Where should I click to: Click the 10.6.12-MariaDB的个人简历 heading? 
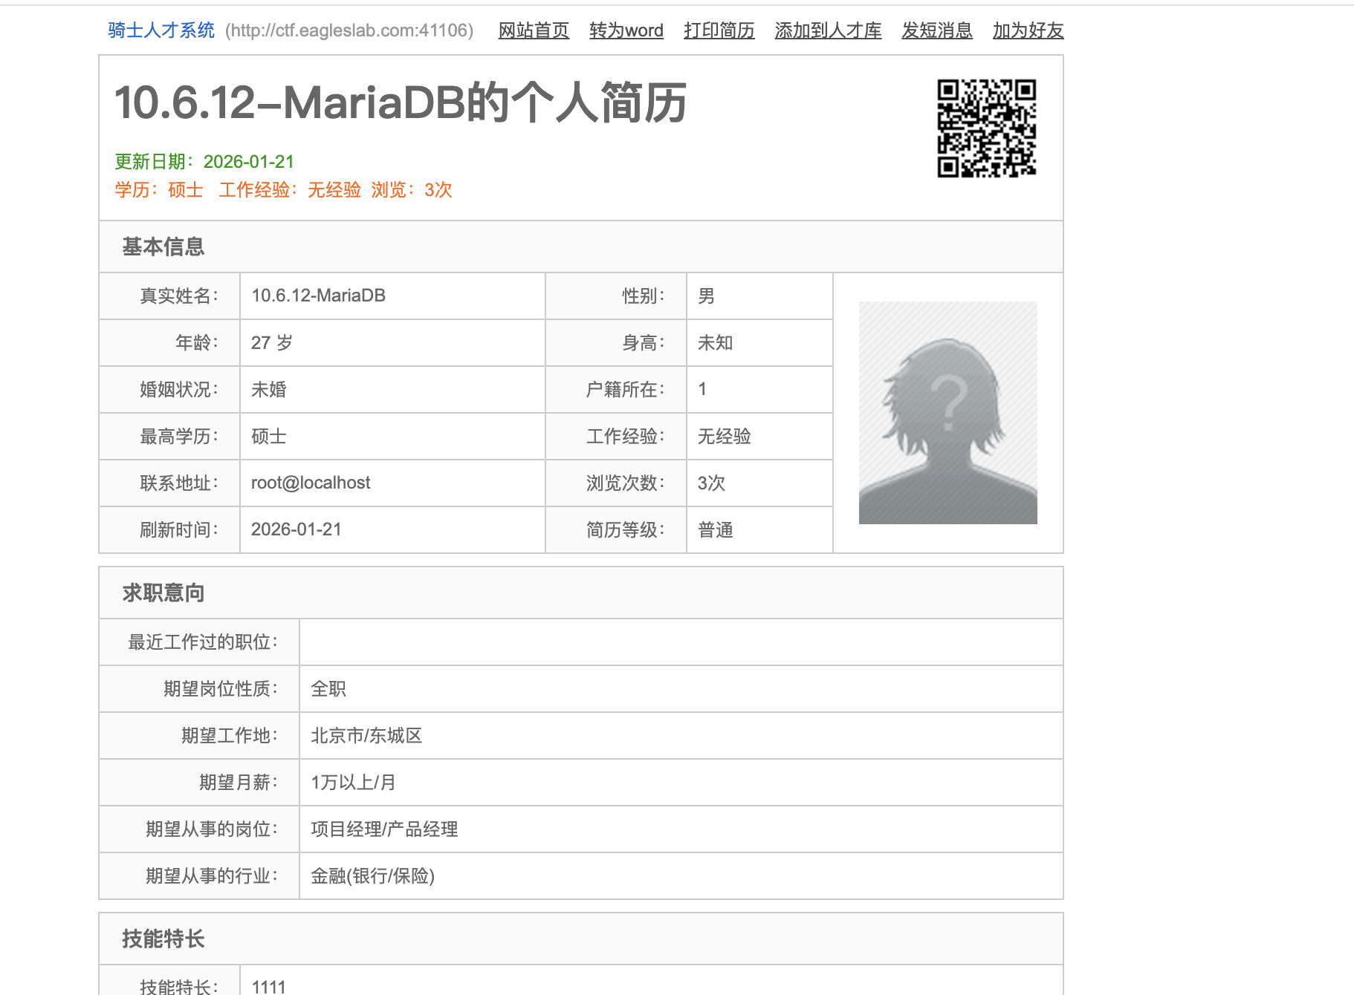pyautogui.click(x=401, y=102)
